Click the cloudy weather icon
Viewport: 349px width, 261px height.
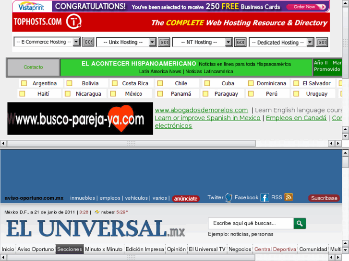tap(97, 212)
